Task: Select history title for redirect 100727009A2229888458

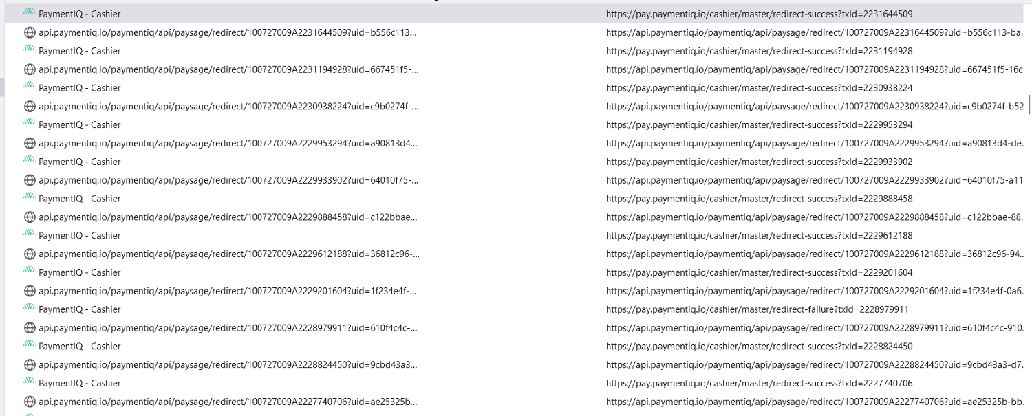Action: (228, 217)
